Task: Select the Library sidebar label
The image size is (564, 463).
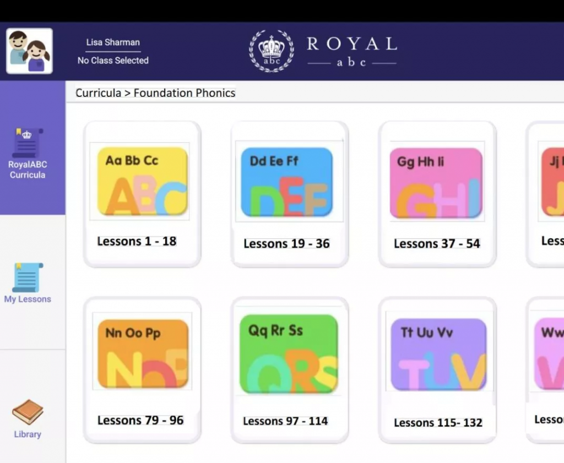Action: [x=28, y=434]
